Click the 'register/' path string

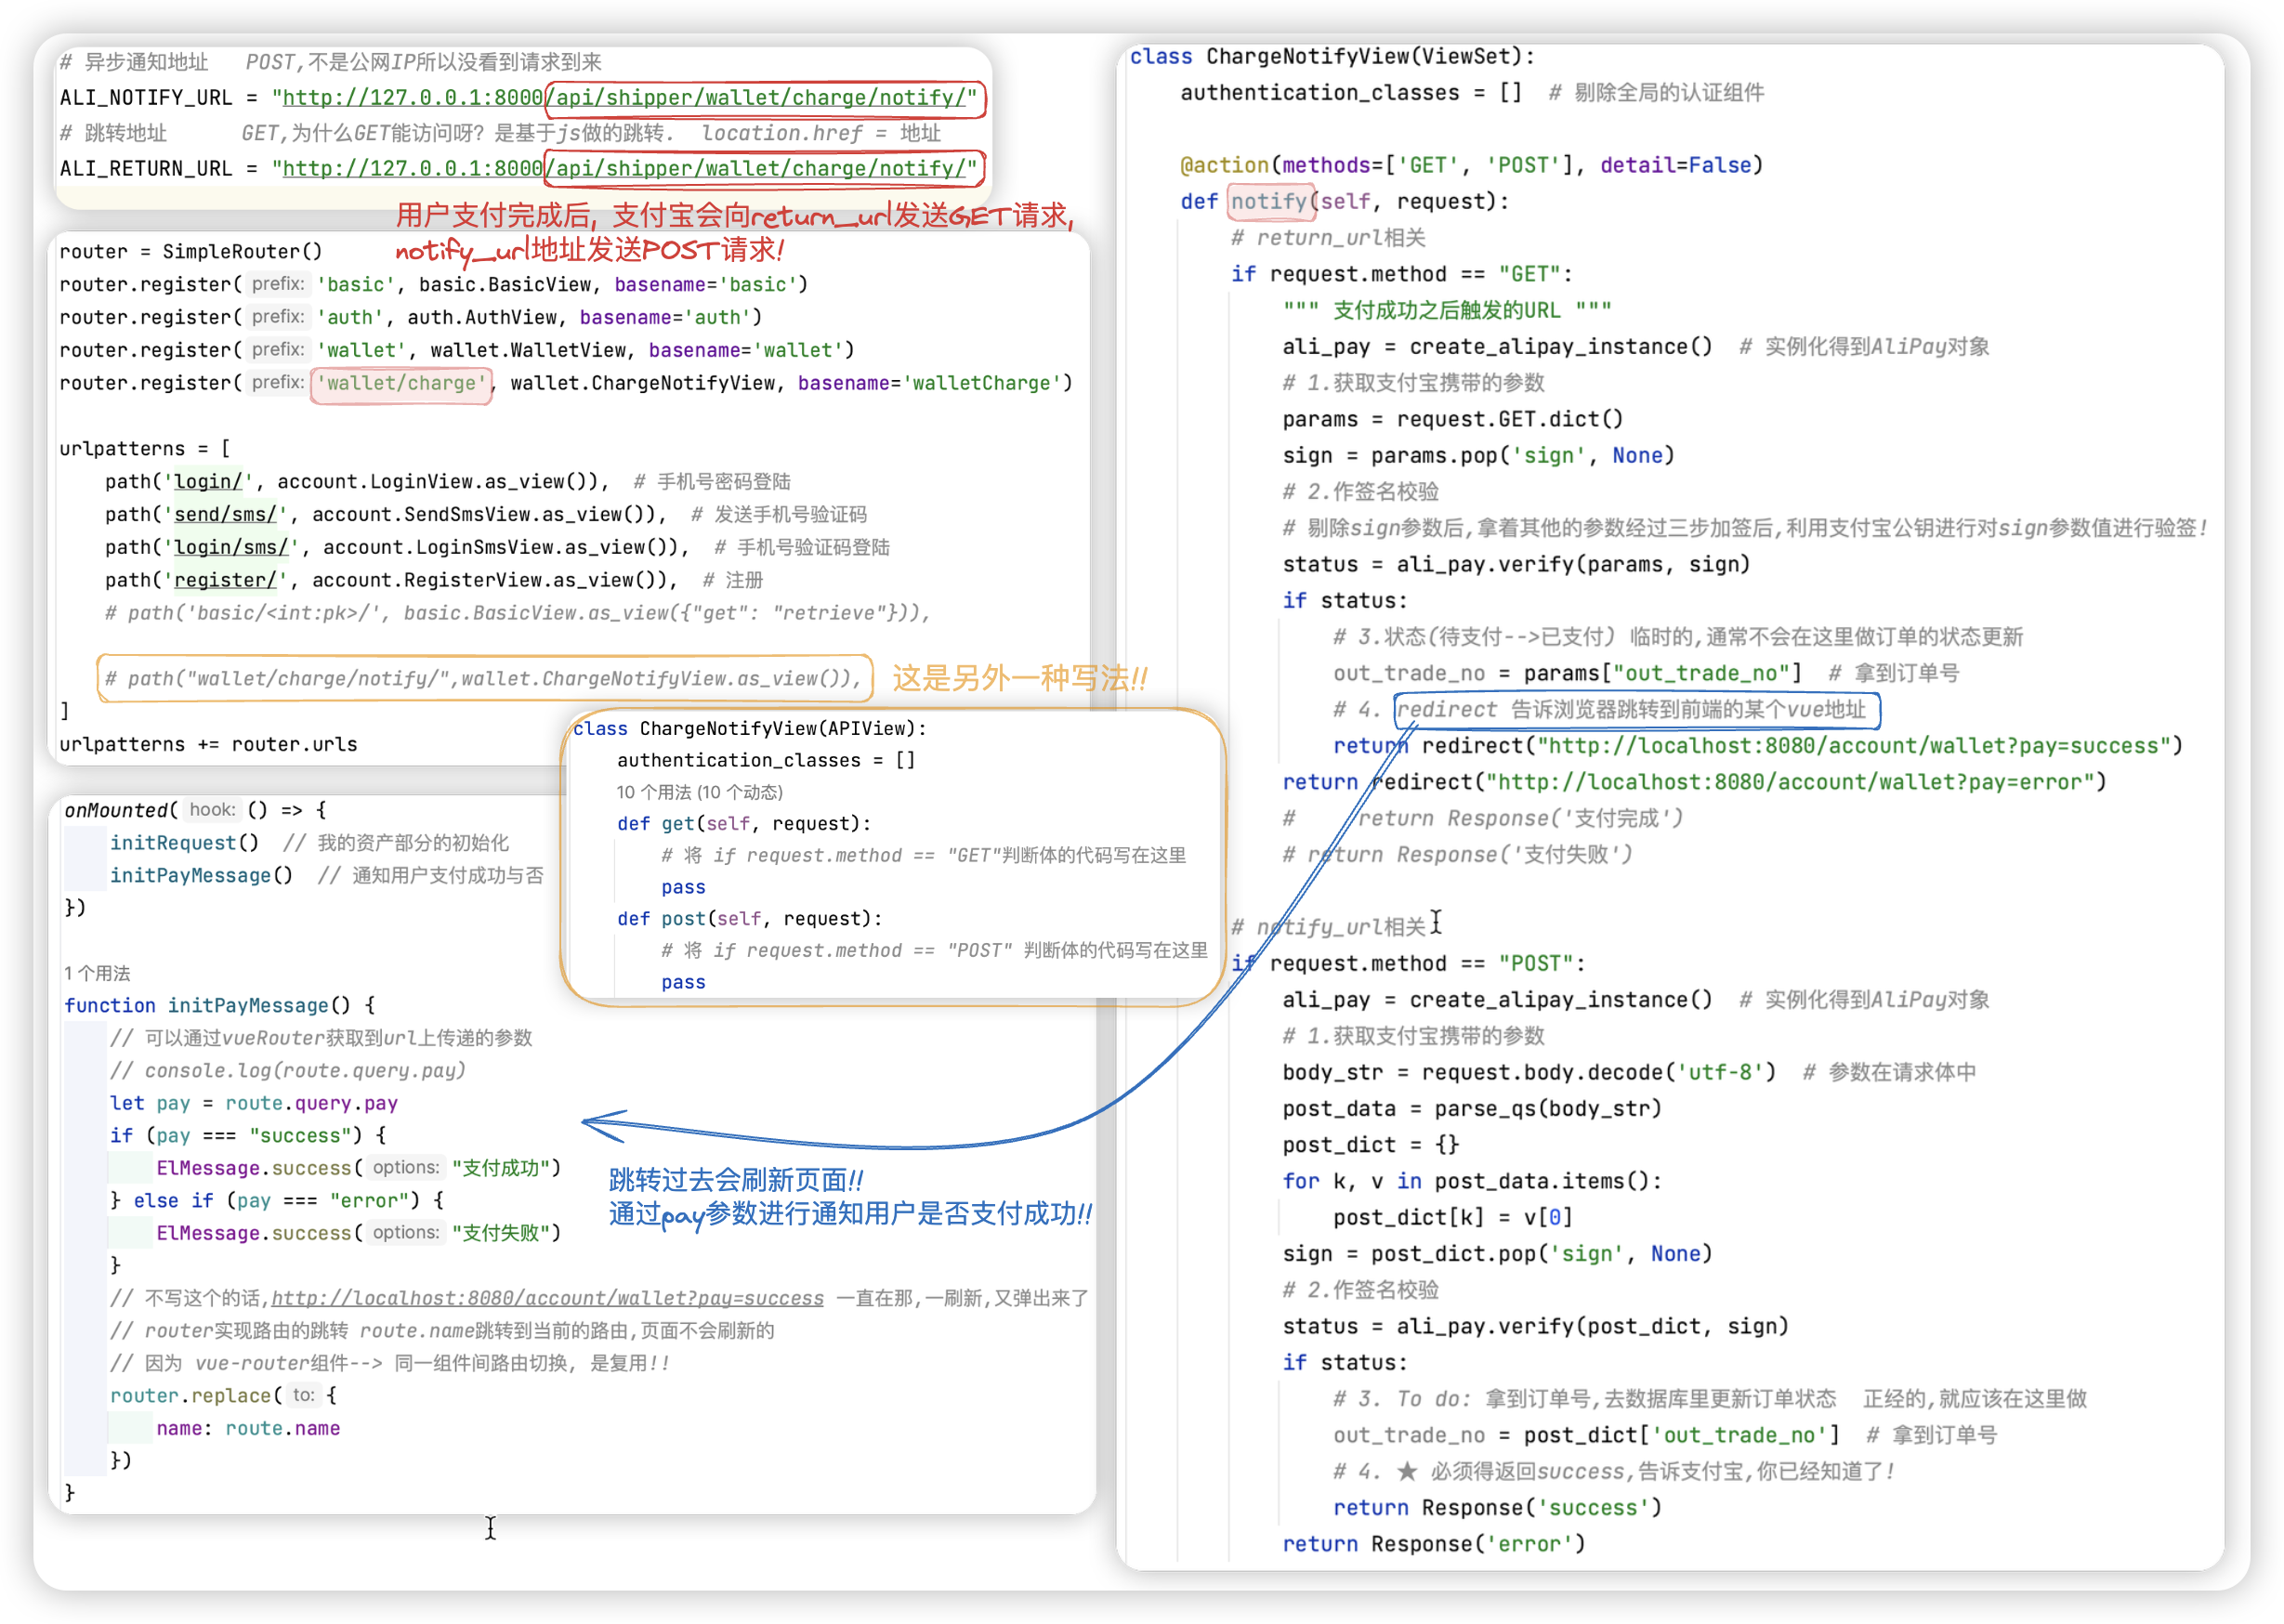[x=225, y=581]
